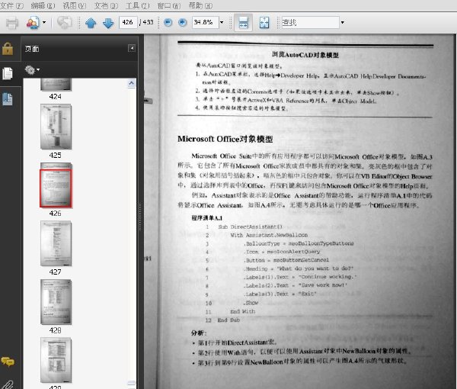Open the Pages panel sidebar icon
Image resolution: width=457 pixels, height=389 pixels.
coord(8,73)
